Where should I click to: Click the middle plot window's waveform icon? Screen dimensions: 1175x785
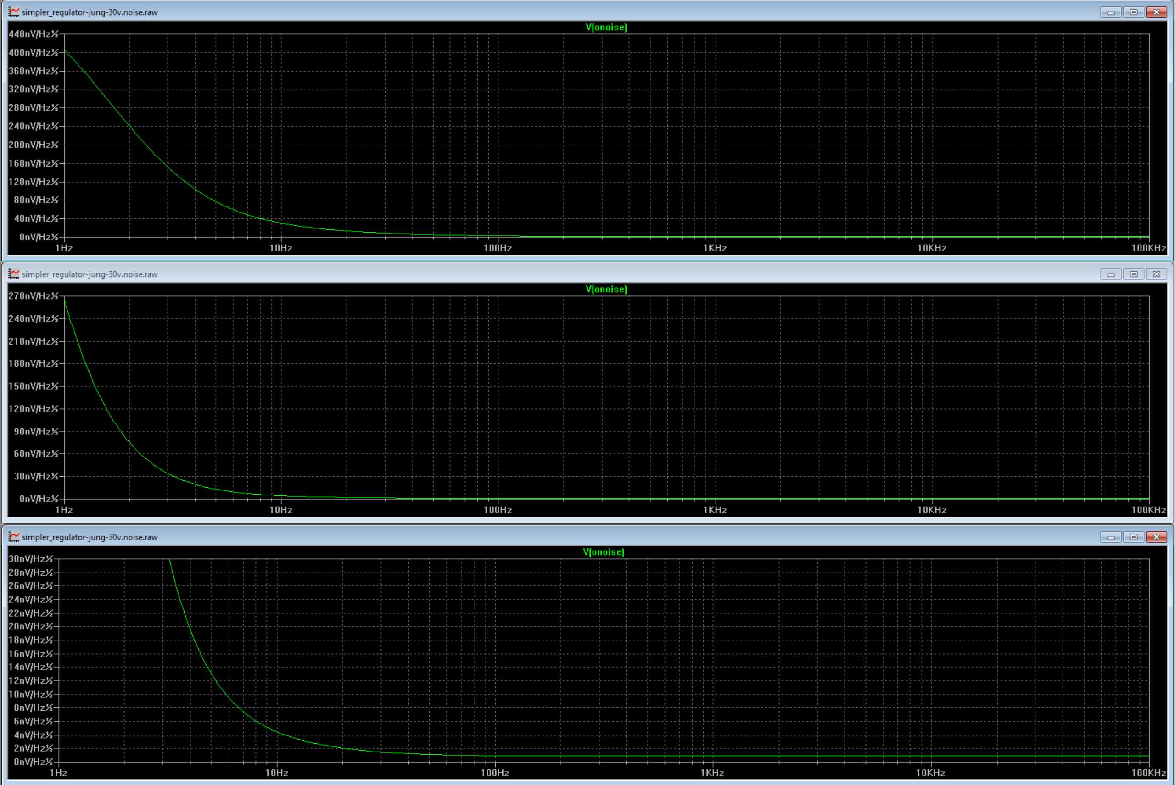click(x=14, y=274)
